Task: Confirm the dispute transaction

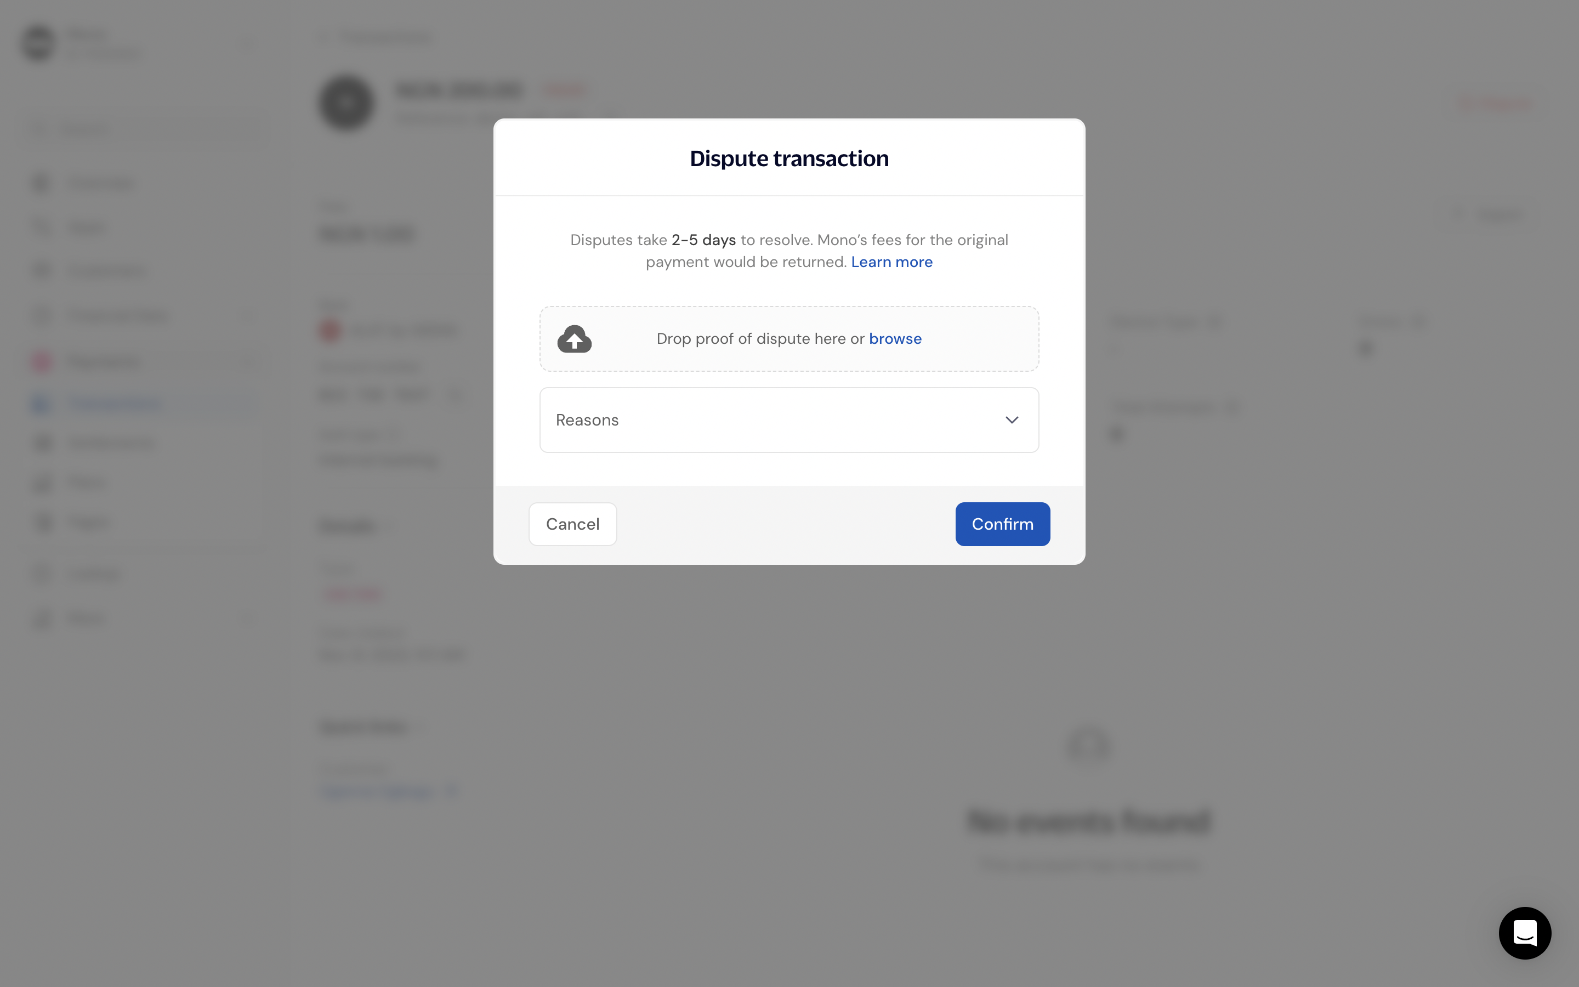Action: [x=1002, y=524]
